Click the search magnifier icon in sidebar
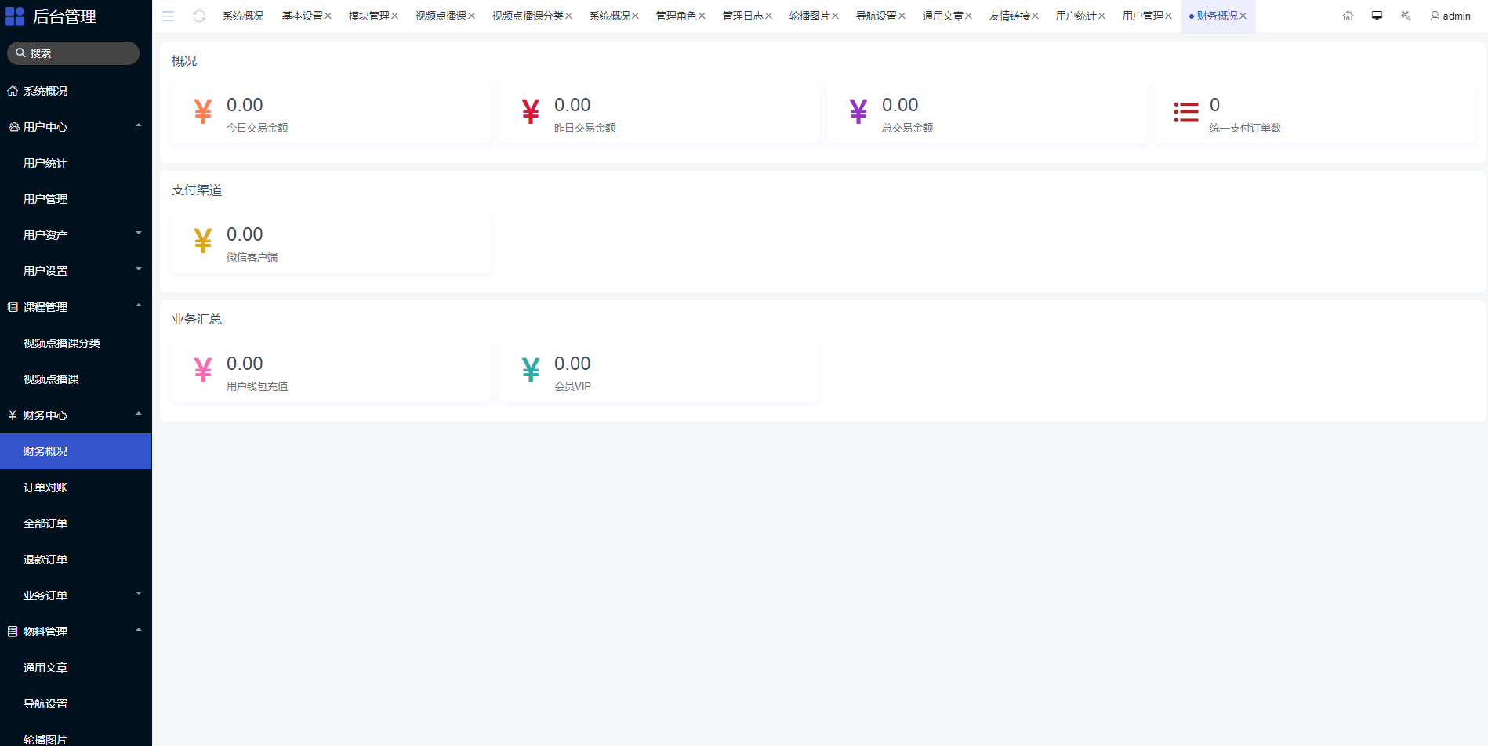Viewport: 1488px width, 746px height. pyautogui.click(x=20, y=53)
